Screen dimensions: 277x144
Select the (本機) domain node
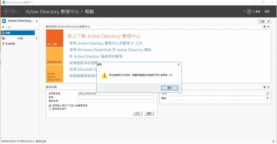click(18, 38)
